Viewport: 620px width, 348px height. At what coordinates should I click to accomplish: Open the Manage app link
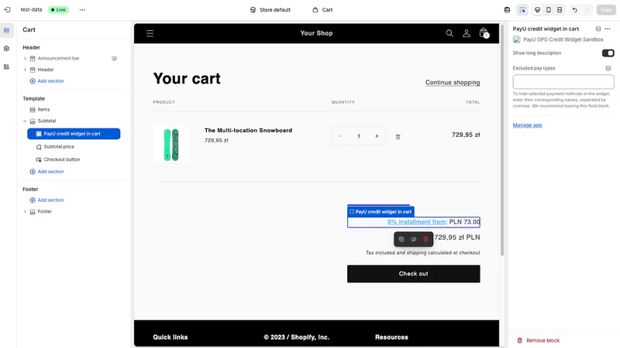527,125
